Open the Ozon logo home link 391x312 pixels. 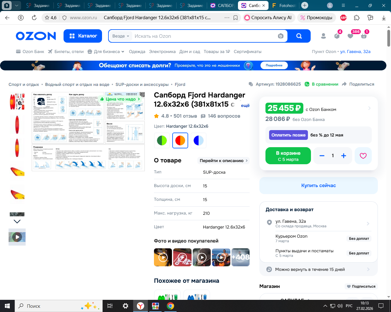click(x=36, y=36)
